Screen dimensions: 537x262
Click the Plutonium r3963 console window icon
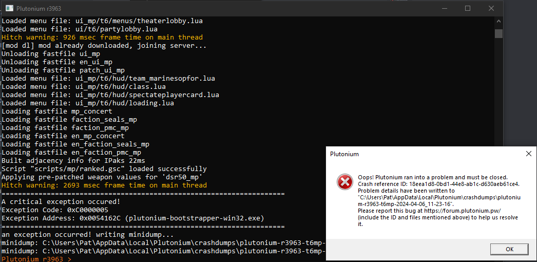pos(10,9)
